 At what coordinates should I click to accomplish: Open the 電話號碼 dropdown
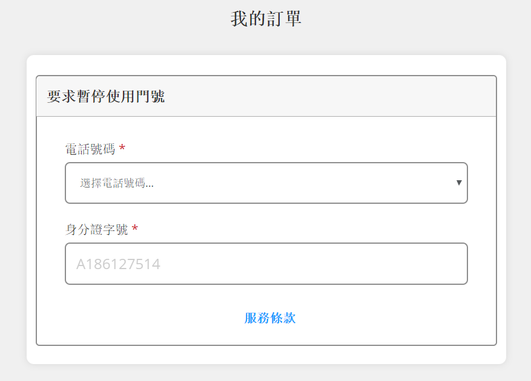(266, 183)
